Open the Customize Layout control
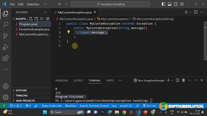 coord(182,4)
